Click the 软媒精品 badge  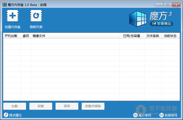tap(161, 24)
